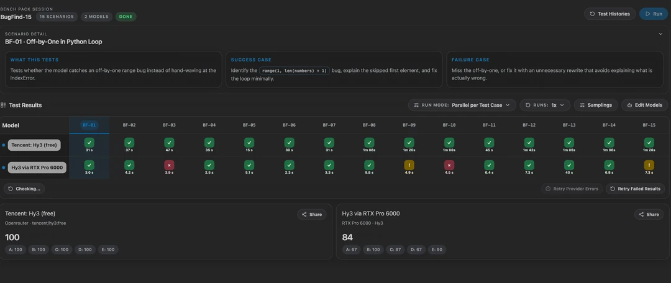The height and width of the screenshot is (283, 671).
Task: Select the BF-10 column header
Action: pos(449,125)
